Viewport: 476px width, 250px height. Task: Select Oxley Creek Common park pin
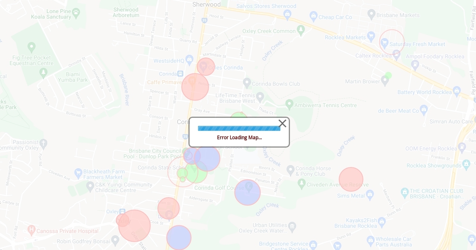pos(301,30)
